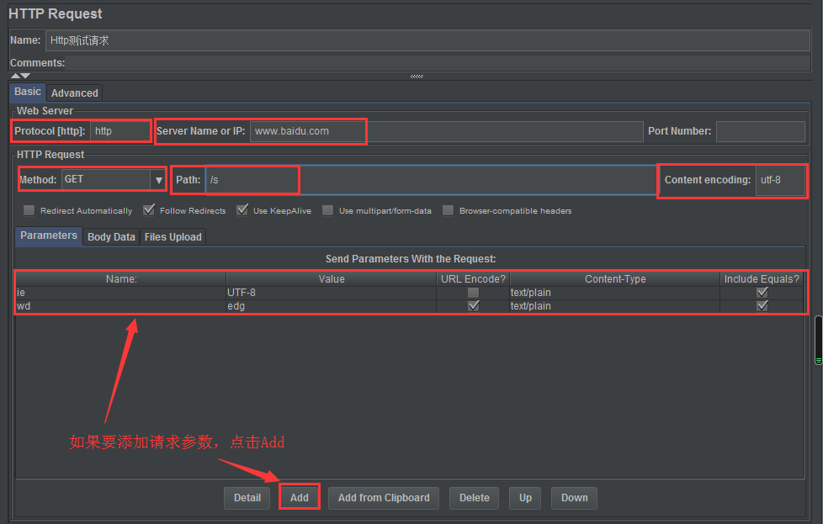Focus the Comments input field
The width and height of the screenshot is (823, 524).
click(x=438, y=62)
